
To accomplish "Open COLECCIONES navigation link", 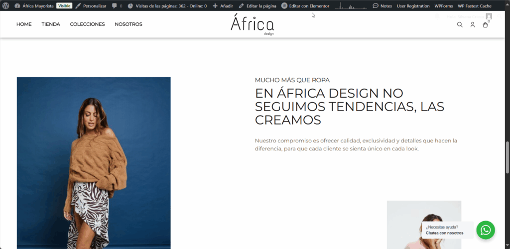I will pos(88,24).
